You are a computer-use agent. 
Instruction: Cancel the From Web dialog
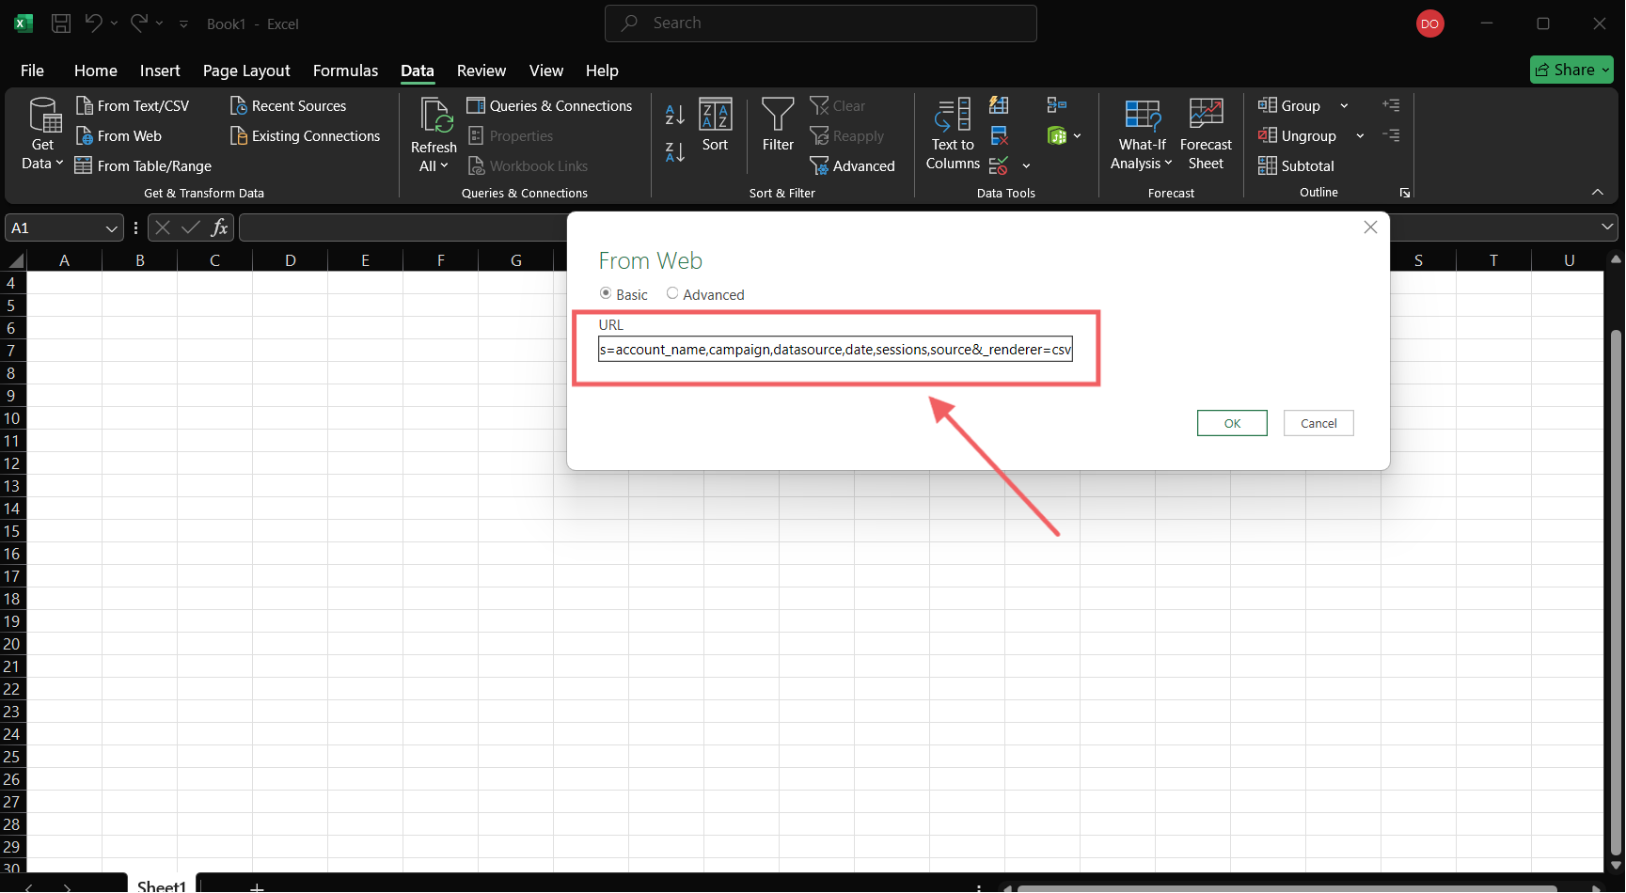(x=1318, y=423)
